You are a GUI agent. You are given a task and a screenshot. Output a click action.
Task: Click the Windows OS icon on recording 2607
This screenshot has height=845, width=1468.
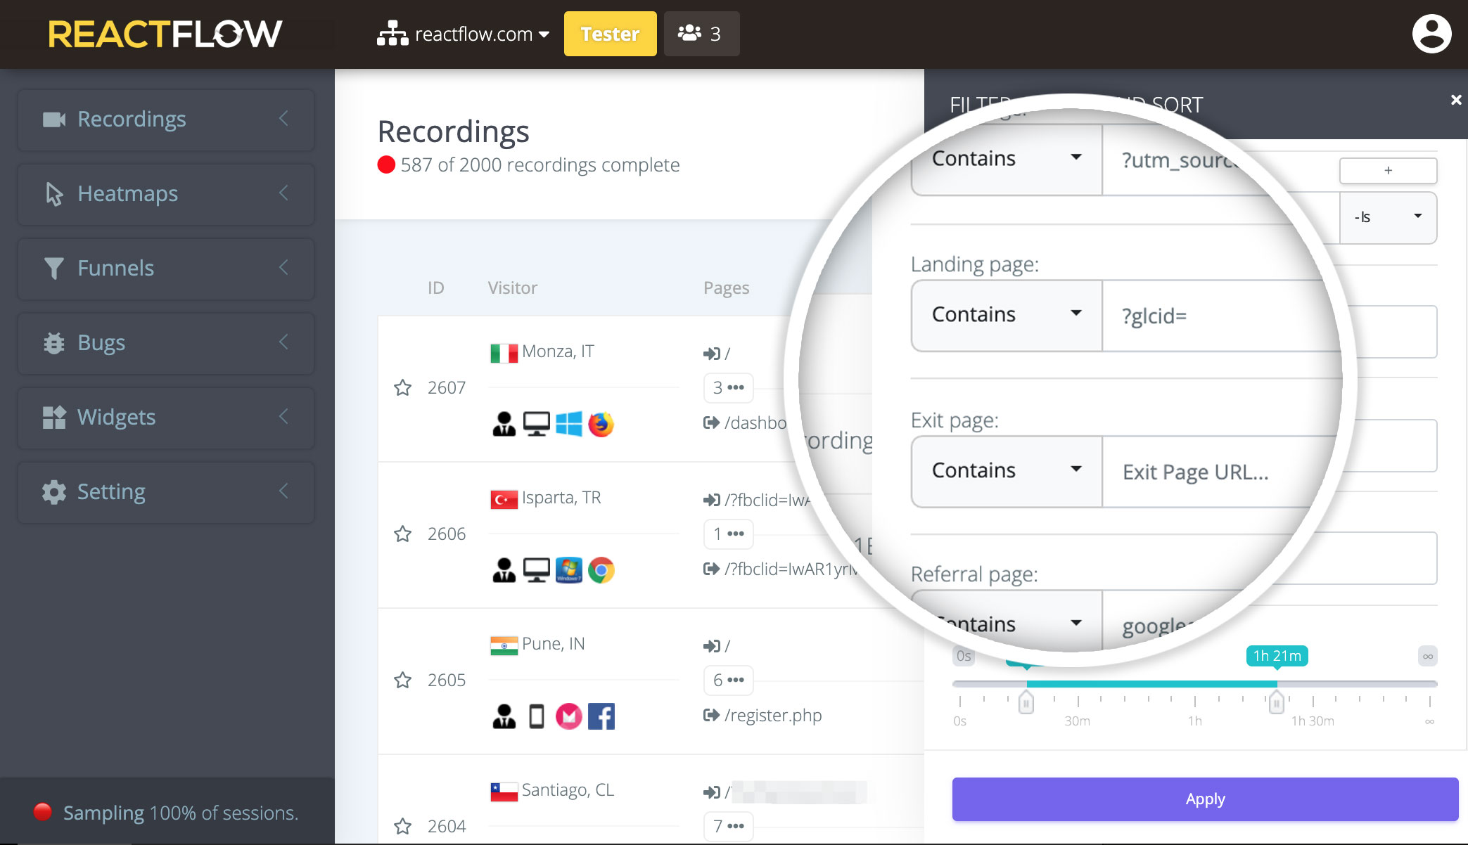[x=569, y=424]
